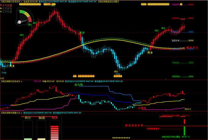Click the 开多 signal near yellow line crossover
The width and height of the screenshot is (208, 140).
click(150, 53)
